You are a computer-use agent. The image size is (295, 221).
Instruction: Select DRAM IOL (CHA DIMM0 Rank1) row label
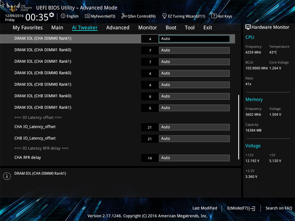coord(43,38)
